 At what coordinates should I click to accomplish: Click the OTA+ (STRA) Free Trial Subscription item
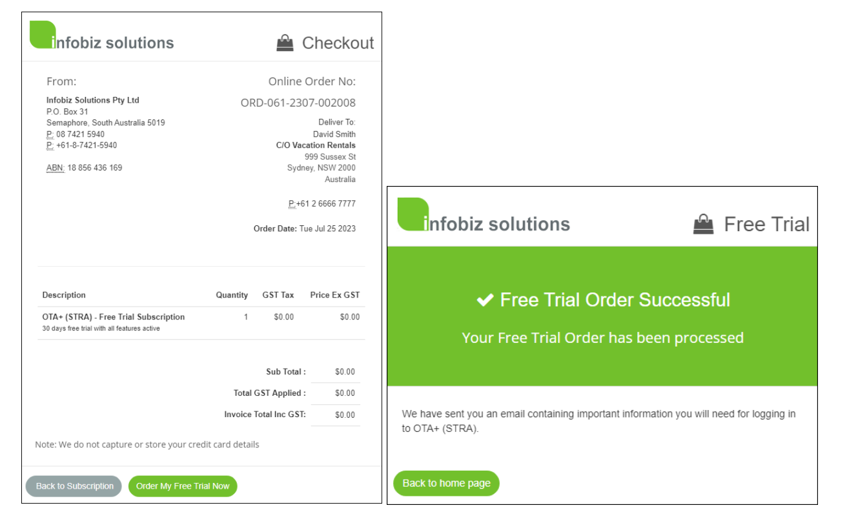pyautogui.click(x=114, y=317)
